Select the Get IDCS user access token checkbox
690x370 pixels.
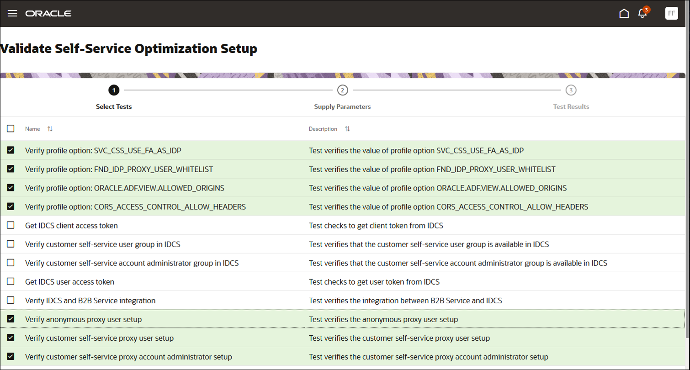coord(11,281)
